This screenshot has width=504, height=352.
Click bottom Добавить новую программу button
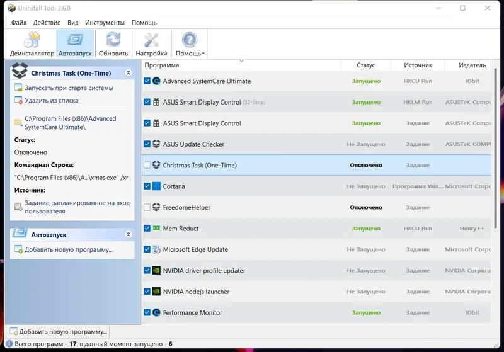coord(59,331)
